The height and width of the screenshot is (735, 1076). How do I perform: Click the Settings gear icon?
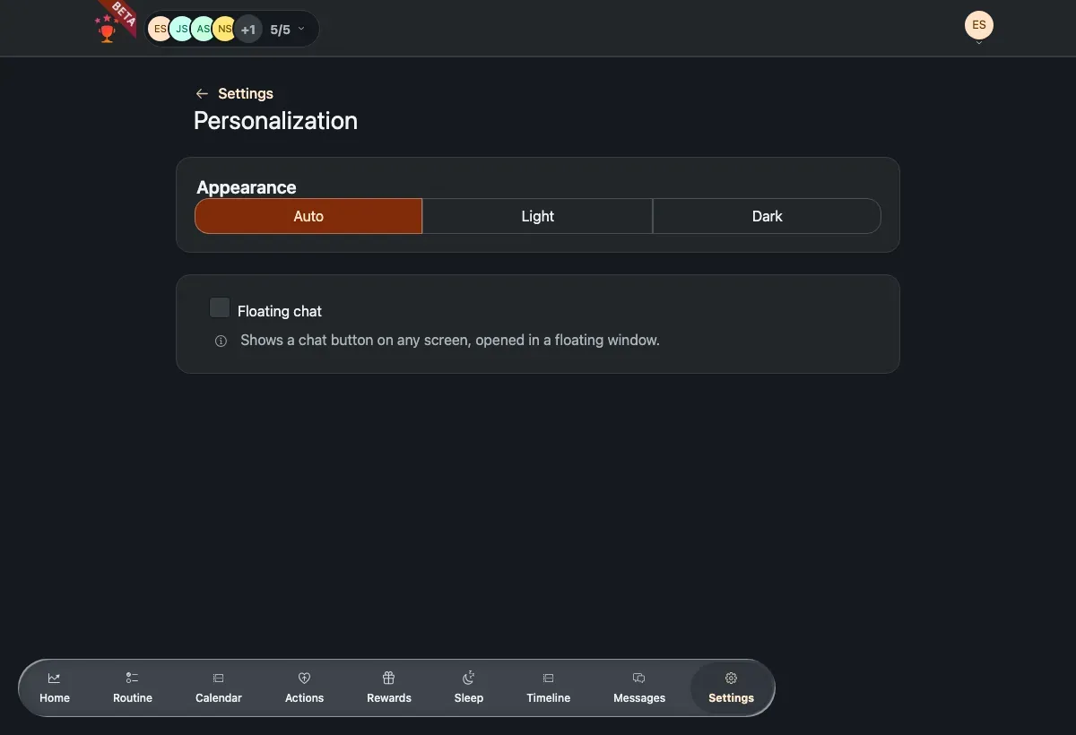pos(731,679)
